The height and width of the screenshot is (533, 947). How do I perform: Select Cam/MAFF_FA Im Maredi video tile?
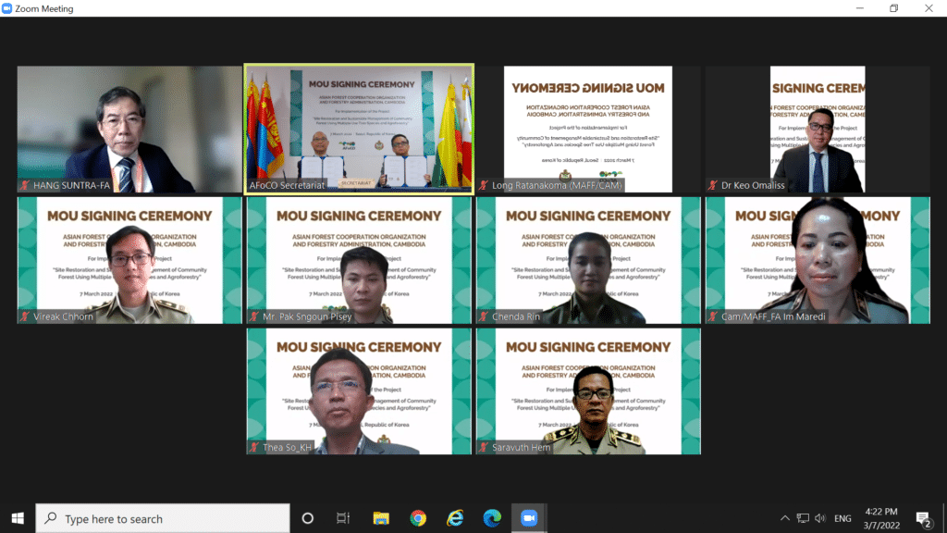click(x=818, y=260)
